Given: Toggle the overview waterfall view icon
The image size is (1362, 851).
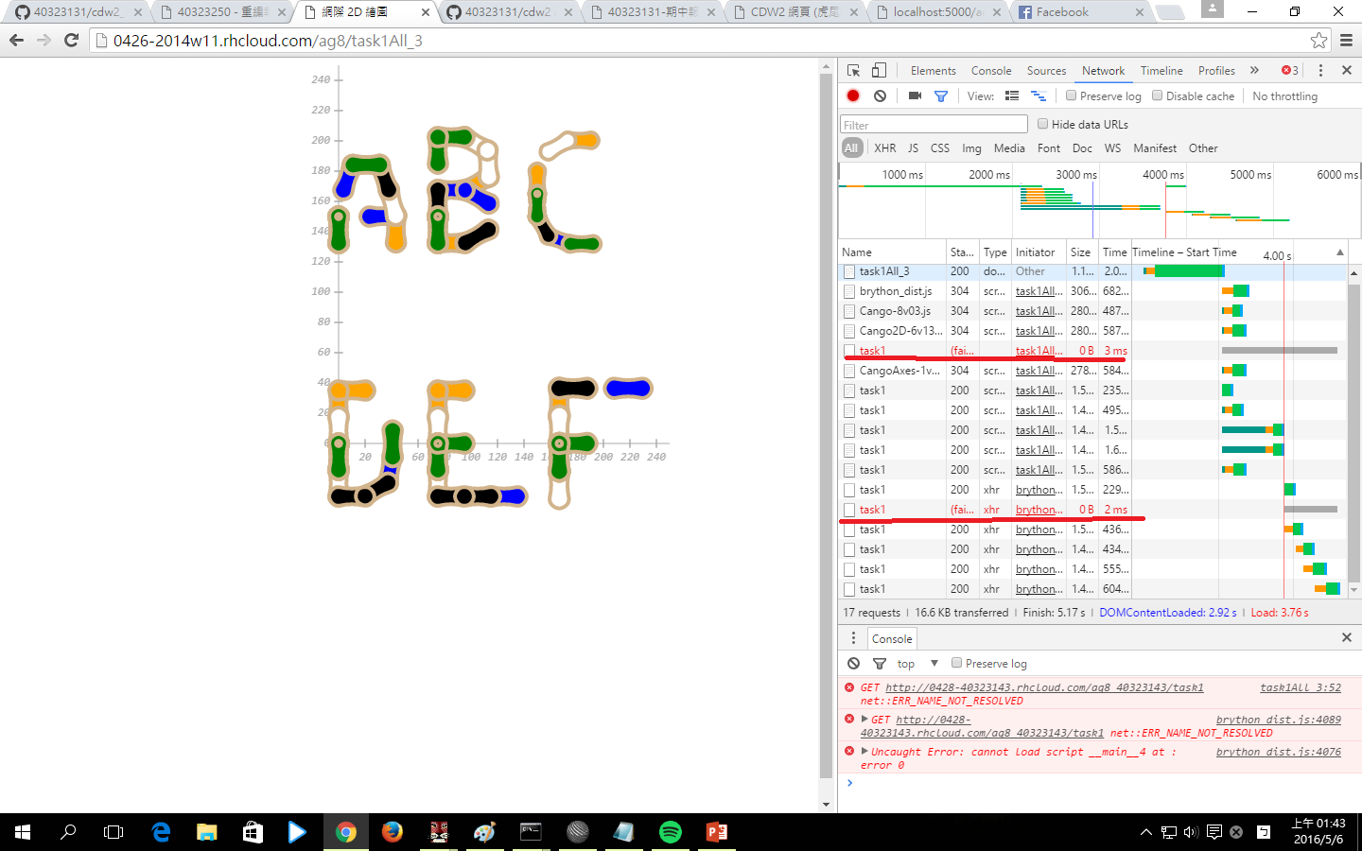Looking at the screenshot, I should pos(1038,96).
